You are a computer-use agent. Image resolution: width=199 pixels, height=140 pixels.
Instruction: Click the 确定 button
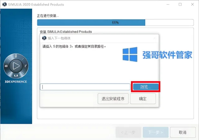(x=143, y=98)
